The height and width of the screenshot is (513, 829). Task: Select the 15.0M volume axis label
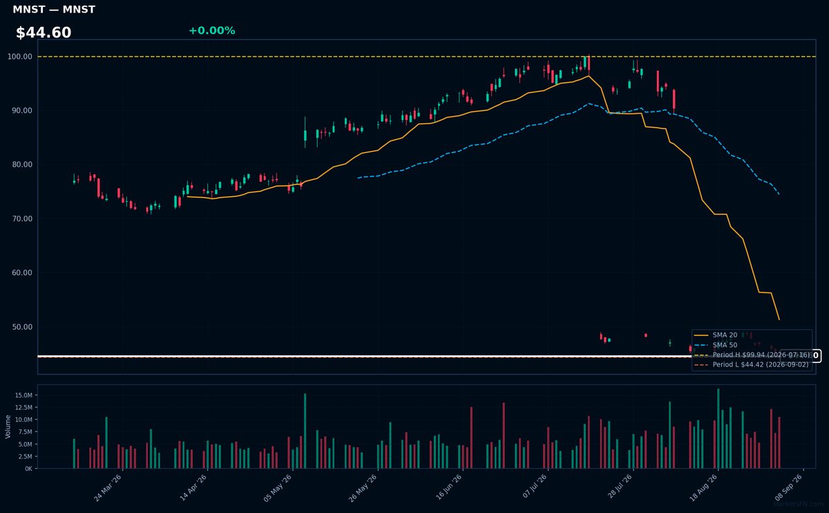click(23, 395)
